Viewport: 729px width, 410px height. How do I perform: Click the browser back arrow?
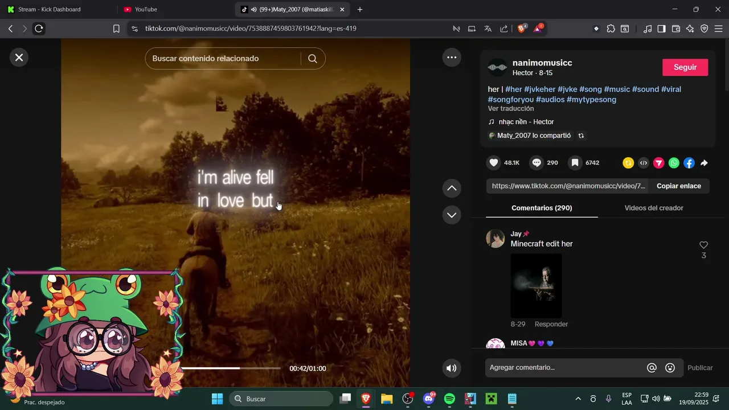coord(10,28)
